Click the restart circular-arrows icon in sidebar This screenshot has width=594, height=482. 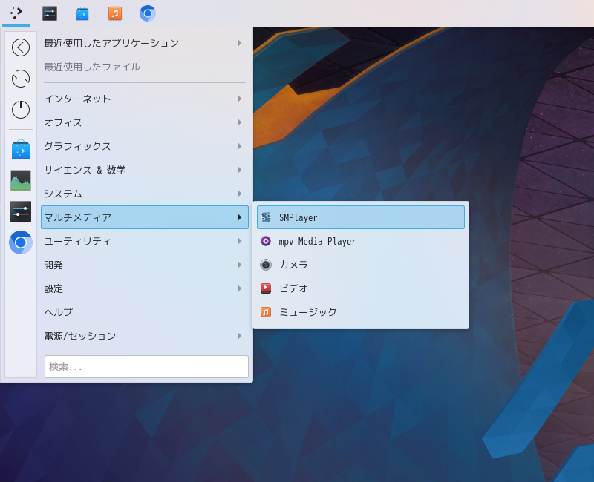(21, 79)
